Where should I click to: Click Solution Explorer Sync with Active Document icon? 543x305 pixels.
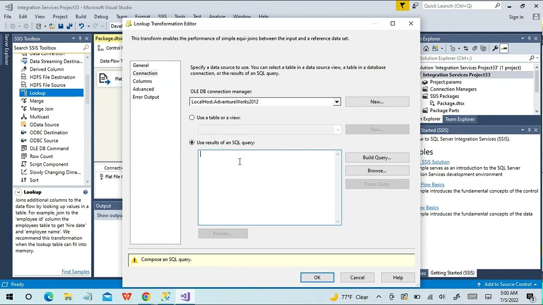(x=466, y=48)
